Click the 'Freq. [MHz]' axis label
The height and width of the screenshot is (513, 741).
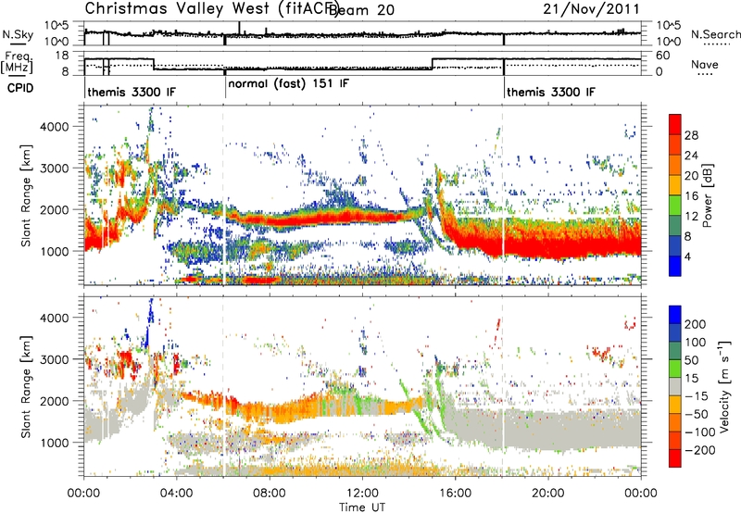point(17,62)
